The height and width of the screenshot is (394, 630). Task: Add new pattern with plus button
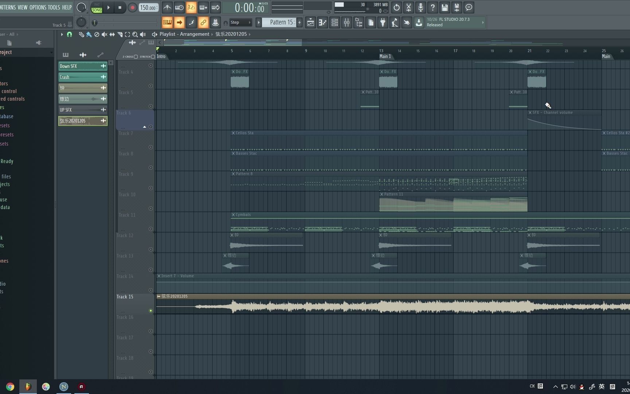point(299,22)
